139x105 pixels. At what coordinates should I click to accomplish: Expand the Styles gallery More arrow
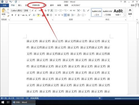click(x=125, y=16)
